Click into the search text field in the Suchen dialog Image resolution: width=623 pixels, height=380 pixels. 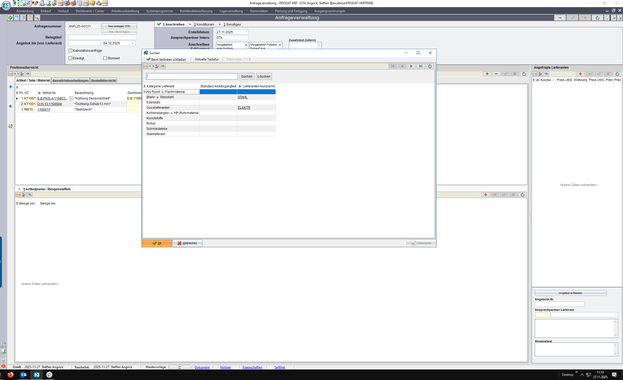pos(192,77)
